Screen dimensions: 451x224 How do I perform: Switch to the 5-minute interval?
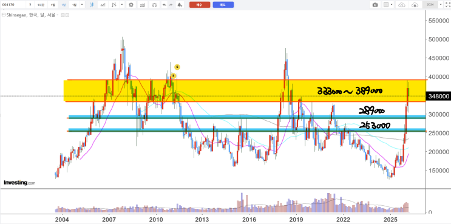(30, 5)
